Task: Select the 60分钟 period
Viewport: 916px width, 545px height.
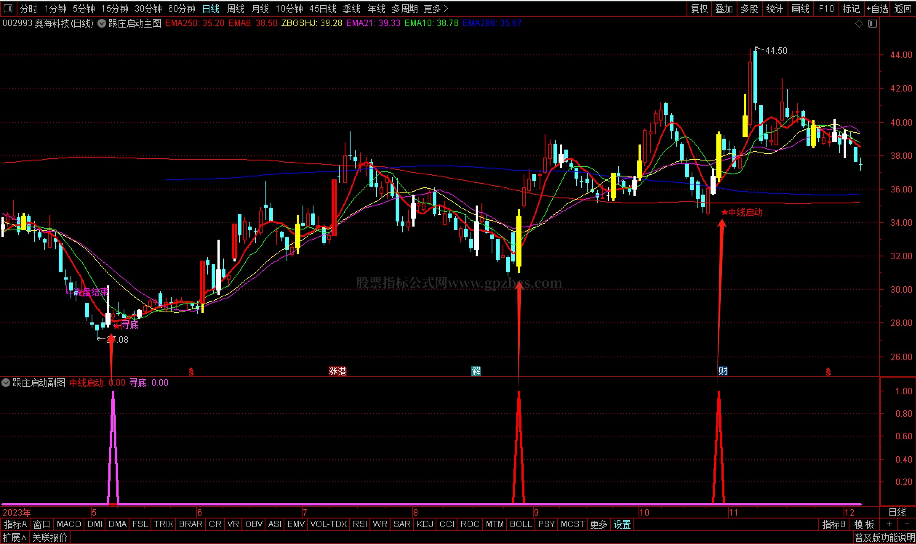Action: (182, 8)
